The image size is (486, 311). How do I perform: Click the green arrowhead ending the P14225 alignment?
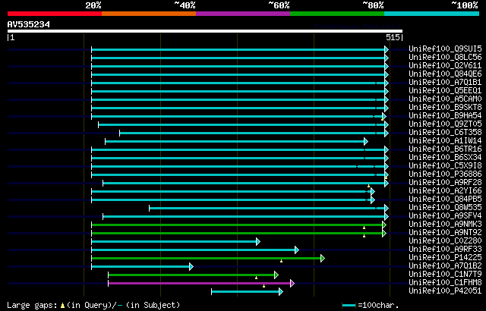pos(322,259)
